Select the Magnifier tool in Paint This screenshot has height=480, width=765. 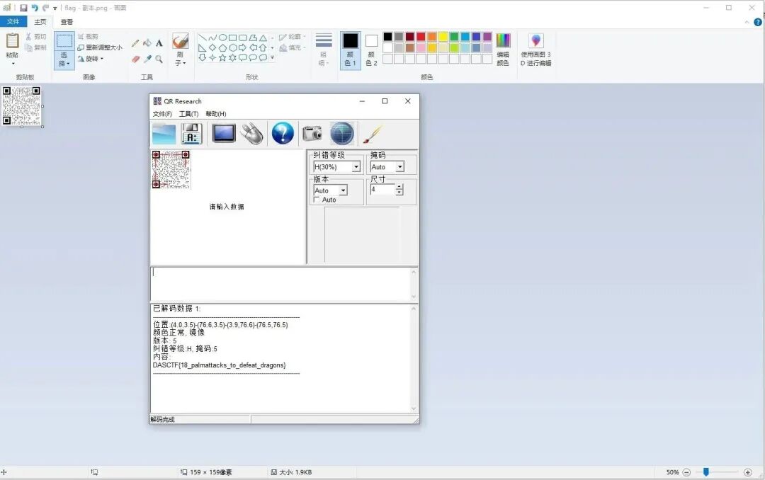coord(159,59)
